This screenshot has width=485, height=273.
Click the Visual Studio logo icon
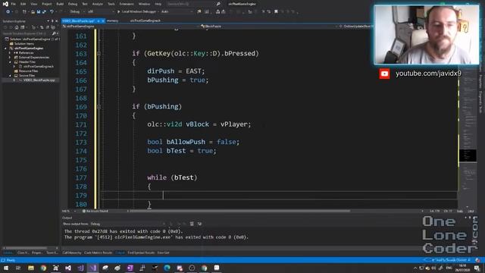5,4
